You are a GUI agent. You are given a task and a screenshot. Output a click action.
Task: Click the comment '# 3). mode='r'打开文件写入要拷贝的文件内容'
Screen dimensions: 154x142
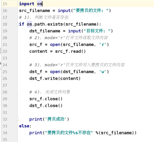click(77, 65)
